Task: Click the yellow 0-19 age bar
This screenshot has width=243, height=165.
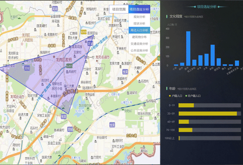Action: click(186, 105)
